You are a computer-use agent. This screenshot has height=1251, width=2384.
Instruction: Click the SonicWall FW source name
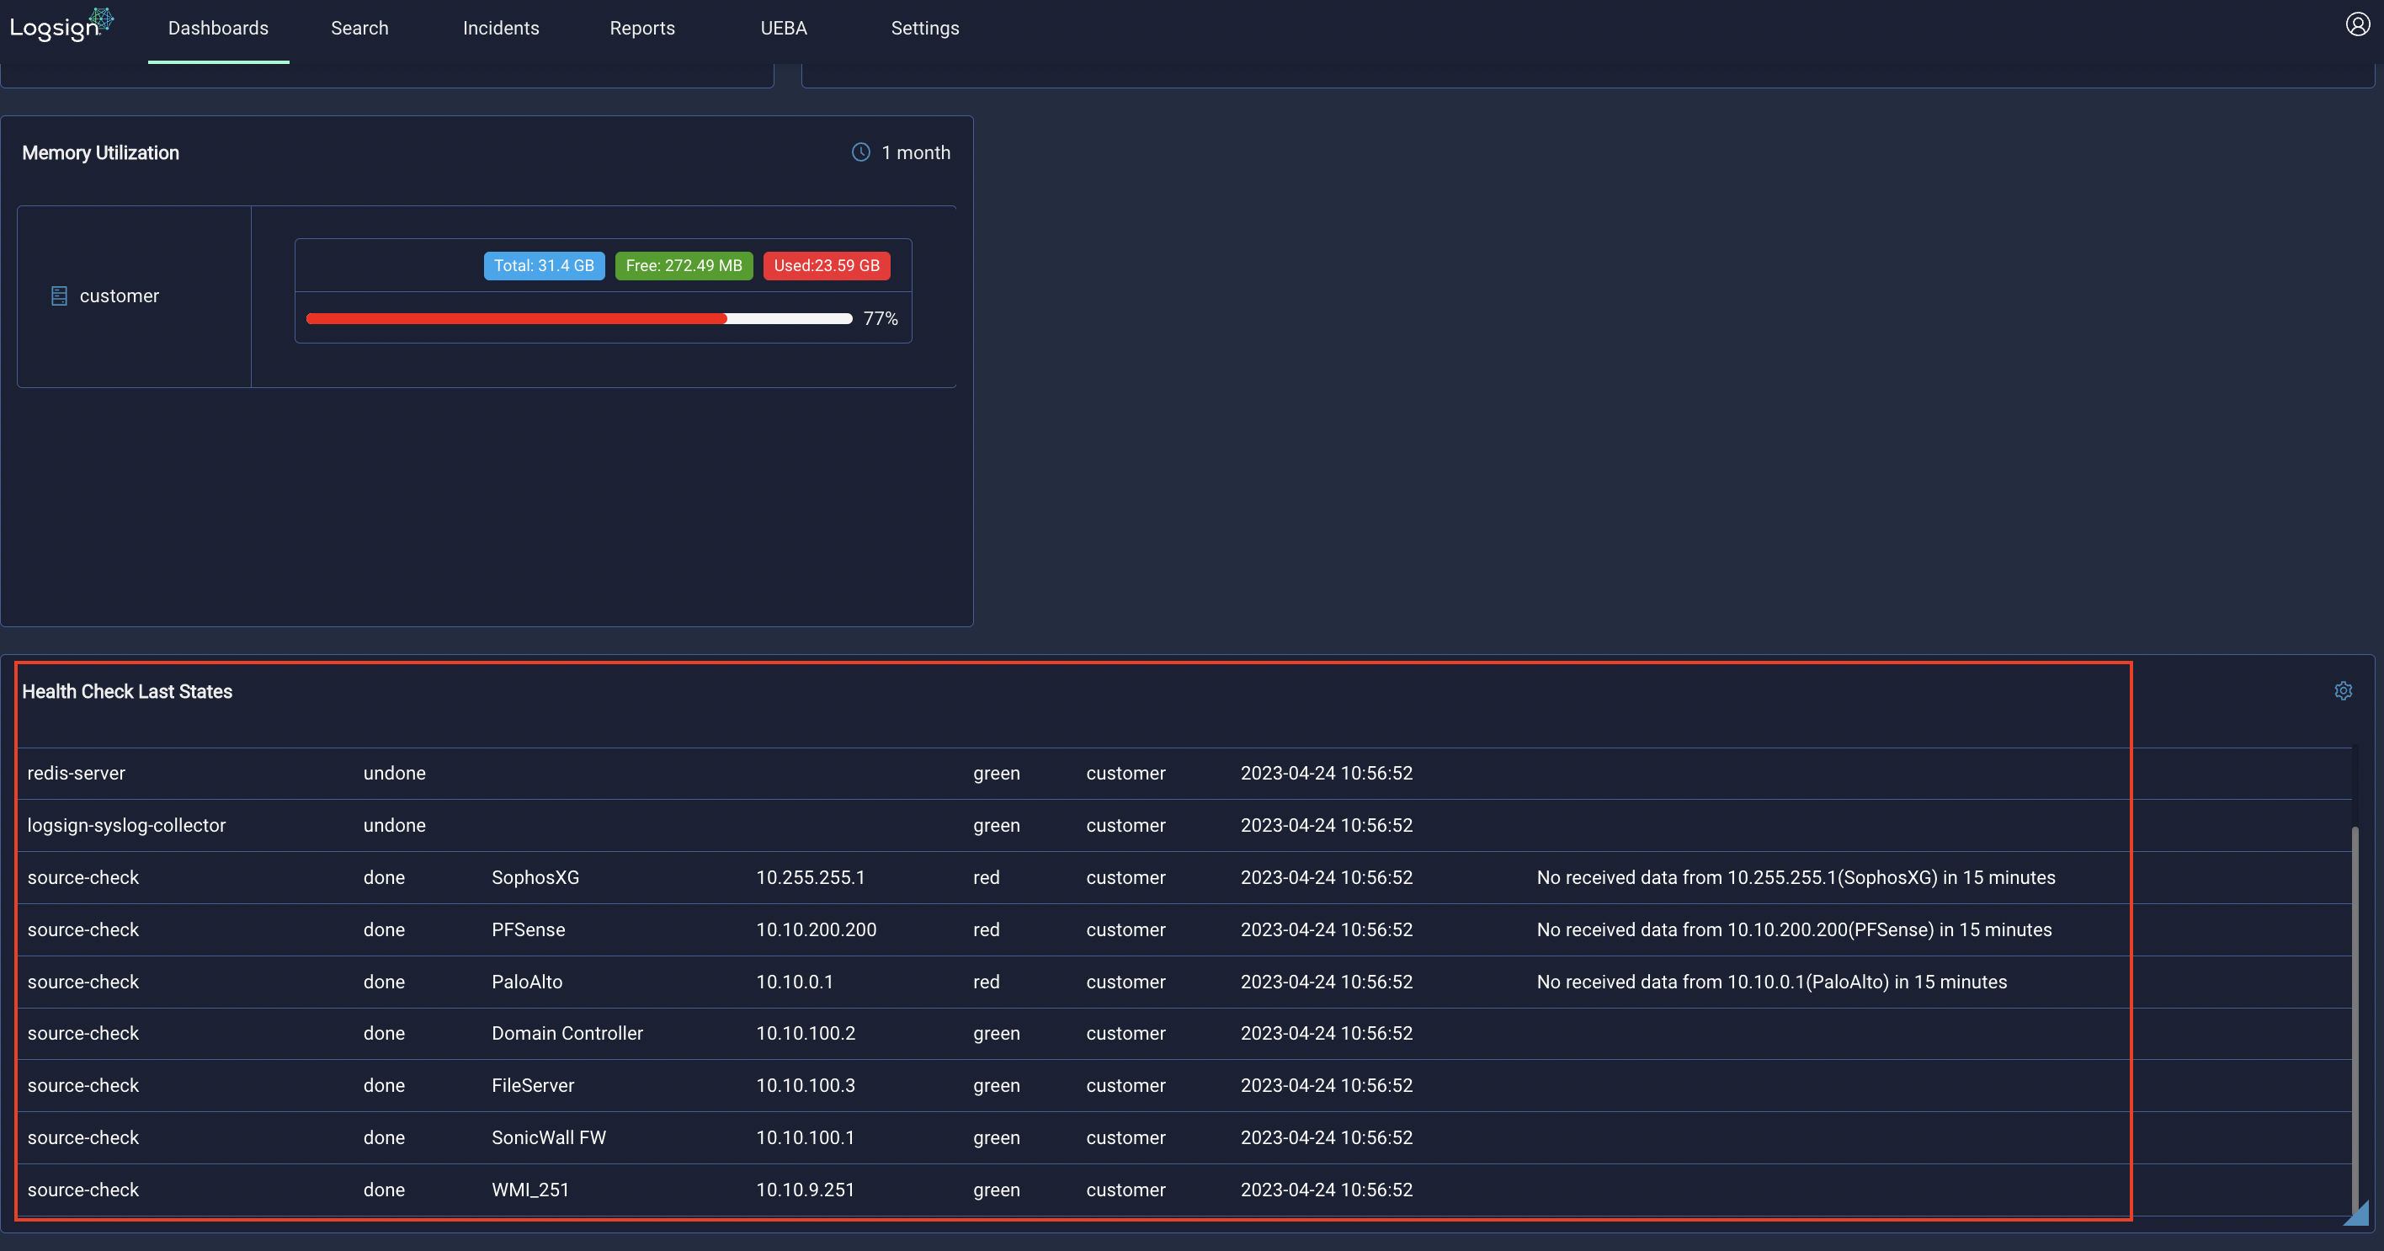(549, 1137)
